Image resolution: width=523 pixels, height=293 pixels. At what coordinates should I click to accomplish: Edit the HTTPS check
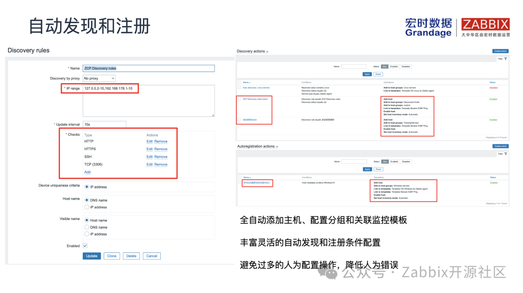(150, 149)
